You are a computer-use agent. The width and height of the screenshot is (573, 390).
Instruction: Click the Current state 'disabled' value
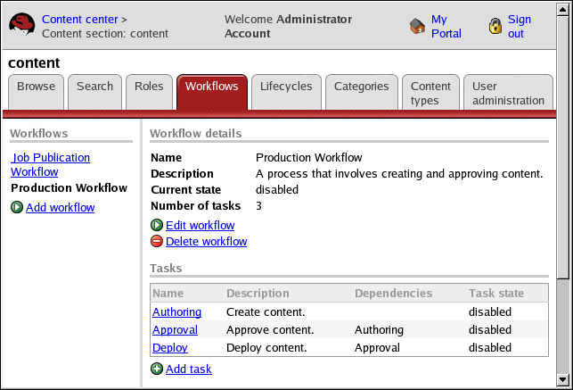click(277, 189)
